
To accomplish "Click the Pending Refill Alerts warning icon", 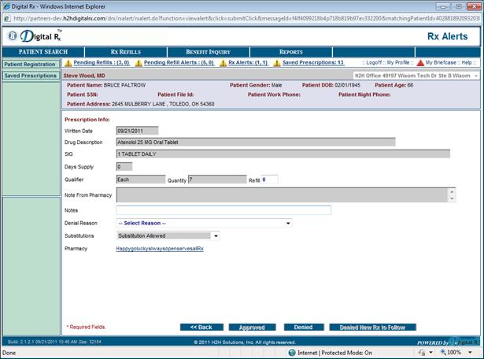I will coord(139,63).
